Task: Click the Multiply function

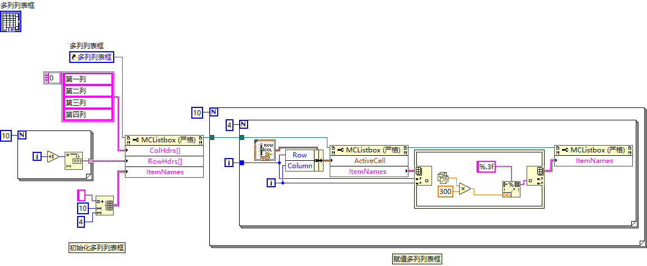Action: click(465, 188)
